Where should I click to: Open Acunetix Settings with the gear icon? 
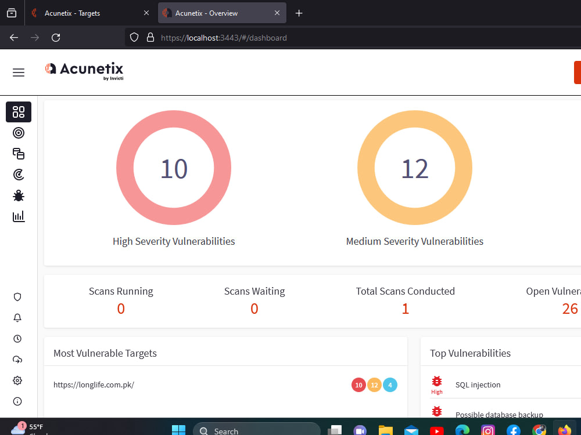click(17, 380)
